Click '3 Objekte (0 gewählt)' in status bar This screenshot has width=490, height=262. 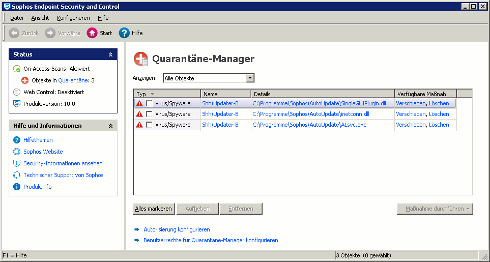coord(363,255)
